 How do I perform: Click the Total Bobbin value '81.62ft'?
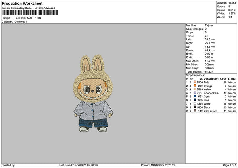(209, 72)
